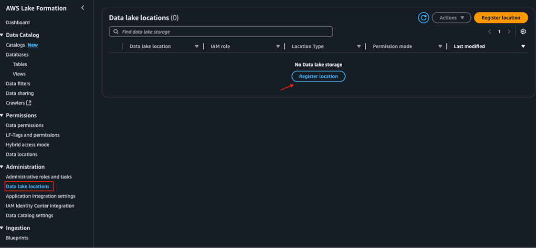Open IAM Identity Center integration
Screen dimensions: 538x249
40,206
